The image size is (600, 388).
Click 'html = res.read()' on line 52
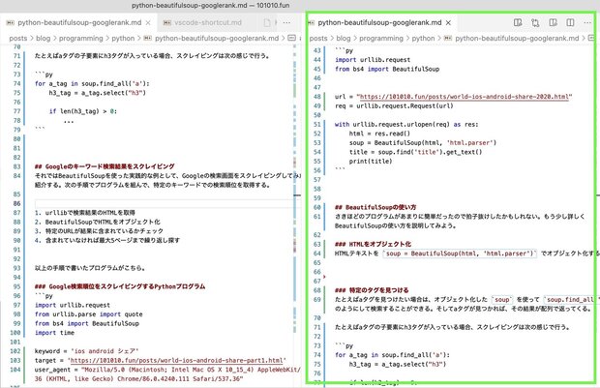[x=379, y=134]
